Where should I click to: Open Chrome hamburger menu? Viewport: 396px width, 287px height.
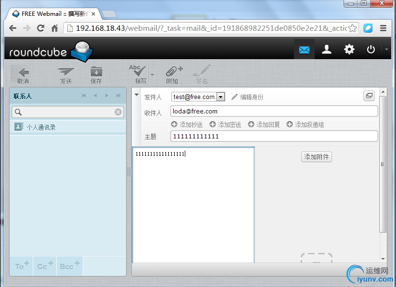point(383,28)
